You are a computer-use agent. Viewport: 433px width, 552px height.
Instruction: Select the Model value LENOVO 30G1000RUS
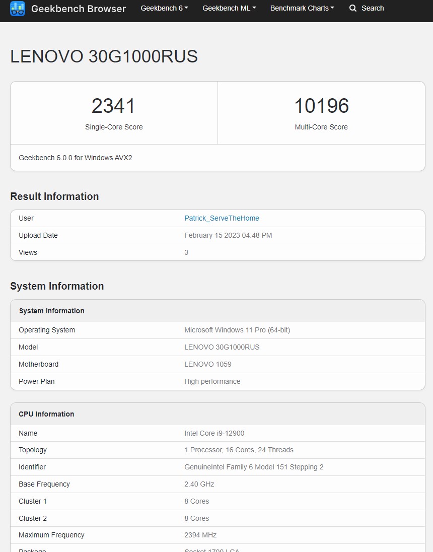point(222,347)
